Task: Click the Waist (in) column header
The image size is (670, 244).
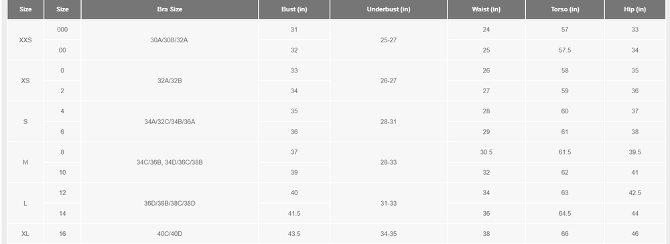Action: [x=486, y=9]
